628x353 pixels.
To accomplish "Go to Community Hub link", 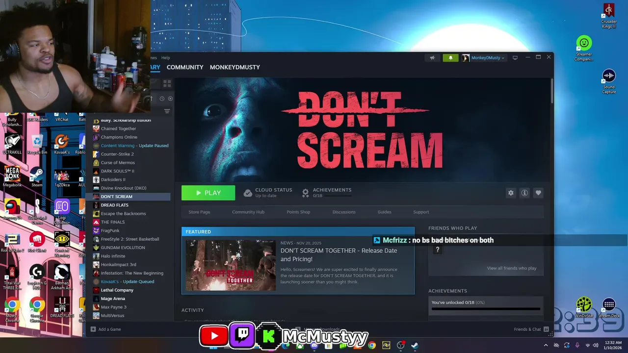I will pyautogui.click(x=248, y=212).
